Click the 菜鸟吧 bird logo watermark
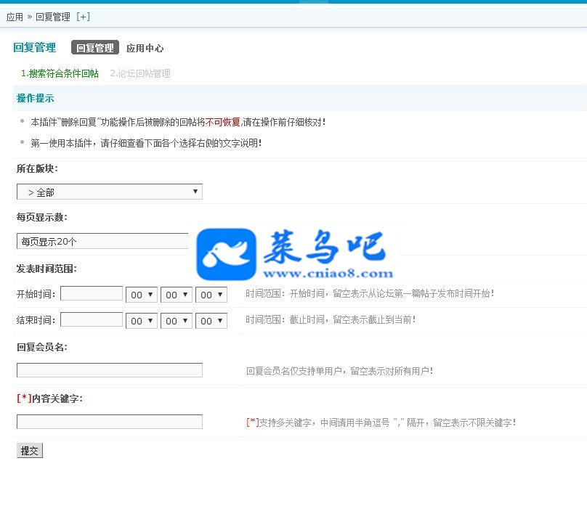The height and width of the screenshot is (511, 587). pyautogui.click(x=226, y=254)
